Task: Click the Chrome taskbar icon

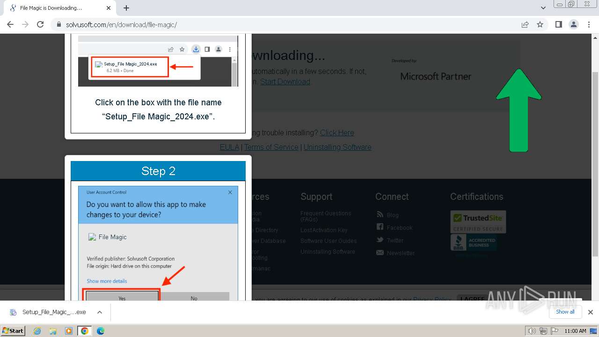Action: [85, 331]
